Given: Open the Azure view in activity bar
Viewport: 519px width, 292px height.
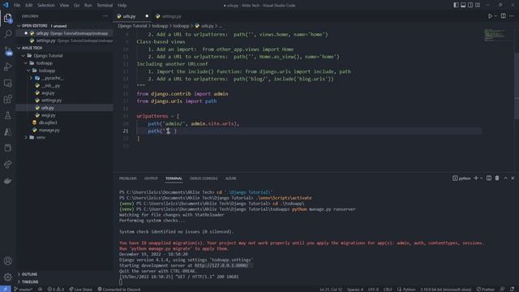Looking at the screenshot, I should coord(7,131).
